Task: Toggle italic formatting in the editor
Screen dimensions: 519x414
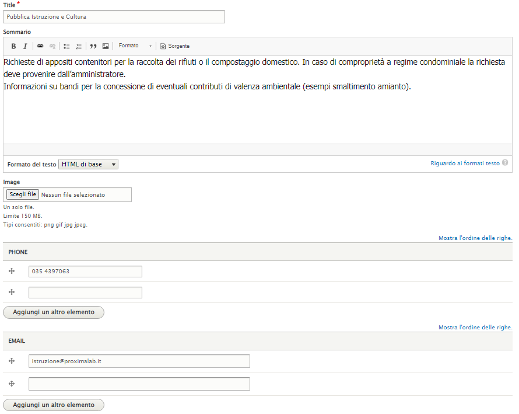Action: (x=25, y=46)
